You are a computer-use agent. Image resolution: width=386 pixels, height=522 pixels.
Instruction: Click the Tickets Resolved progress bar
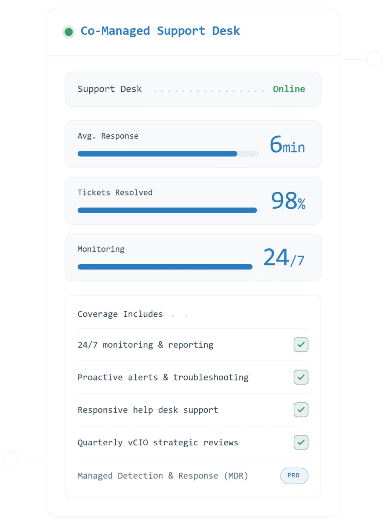169,210
